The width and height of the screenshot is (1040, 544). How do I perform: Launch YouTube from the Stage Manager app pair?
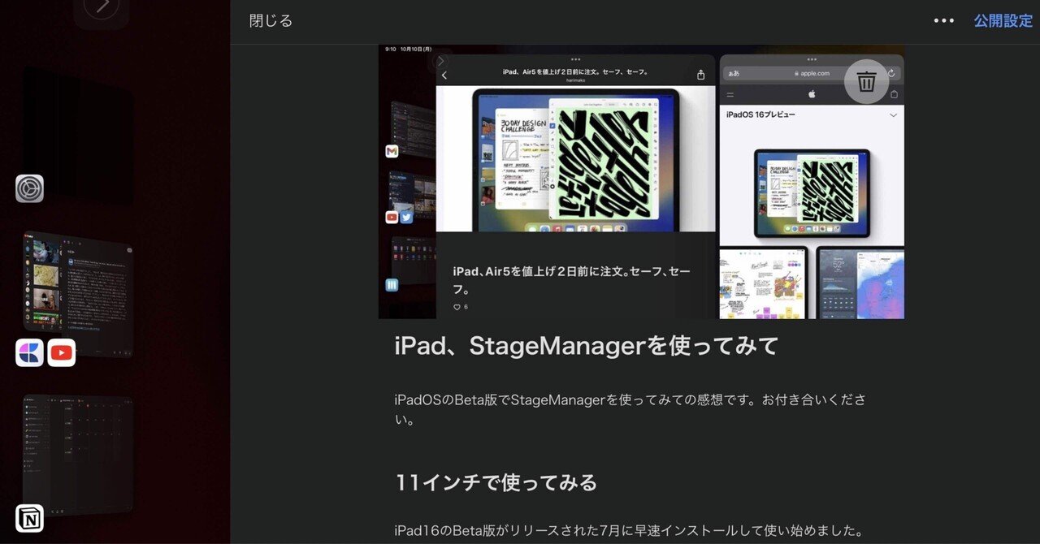(x=61, y=352)
